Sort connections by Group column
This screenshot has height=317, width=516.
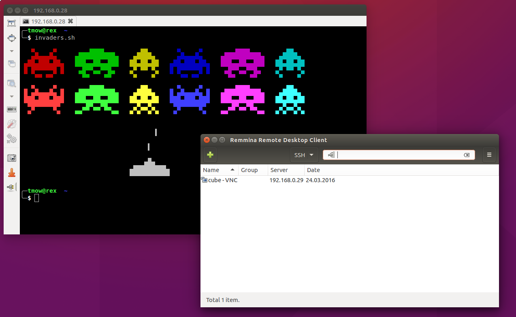pos(253,170)
